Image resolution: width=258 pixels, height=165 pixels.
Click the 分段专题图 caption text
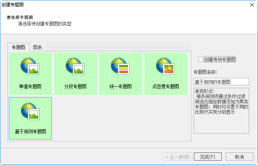click(x=76, y=87)
